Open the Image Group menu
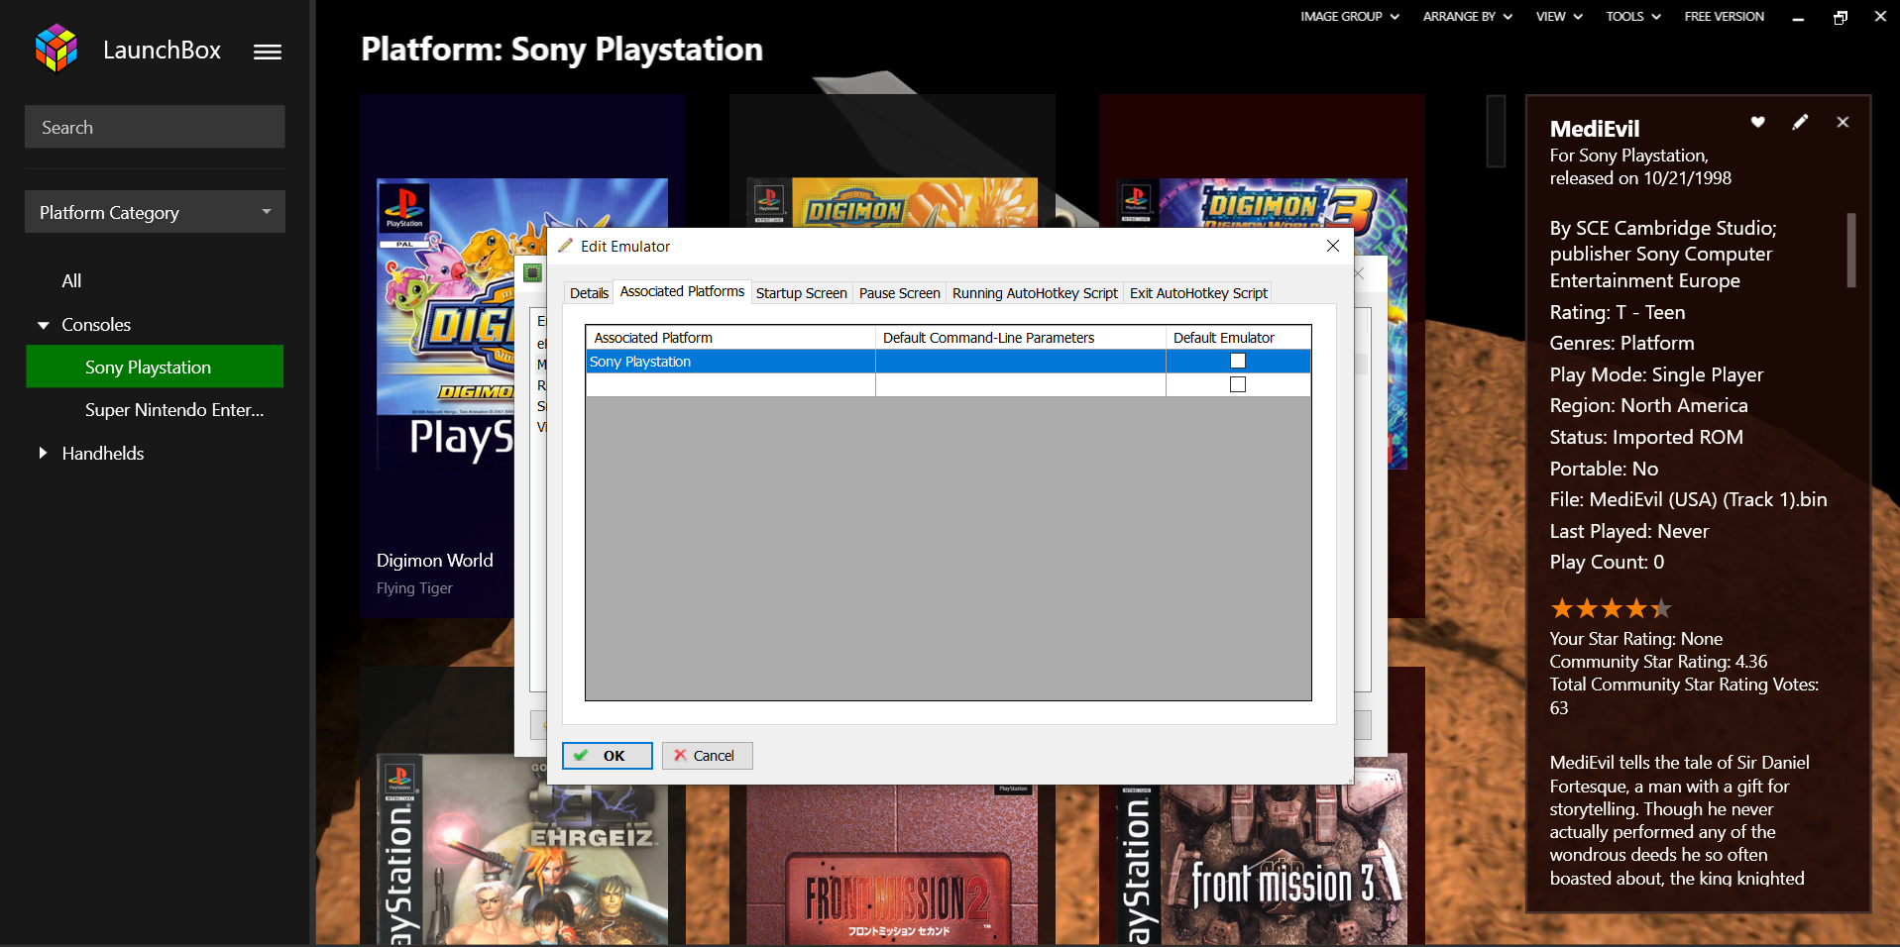Viewport: 1900px width, 947px height. coord(1349,17)
